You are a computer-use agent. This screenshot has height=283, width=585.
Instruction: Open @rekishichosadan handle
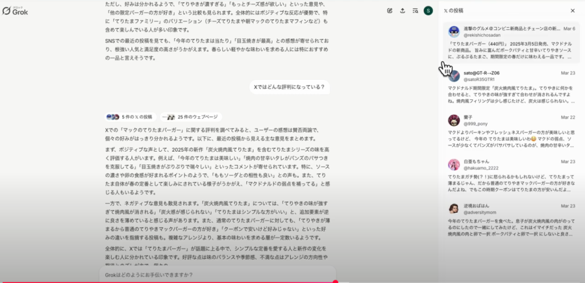[482, 35]
